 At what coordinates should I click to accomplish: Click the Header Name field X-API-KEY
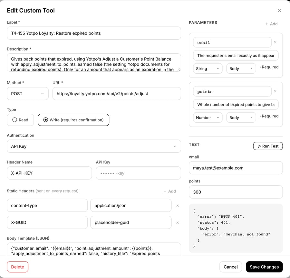tap(49, 173)
